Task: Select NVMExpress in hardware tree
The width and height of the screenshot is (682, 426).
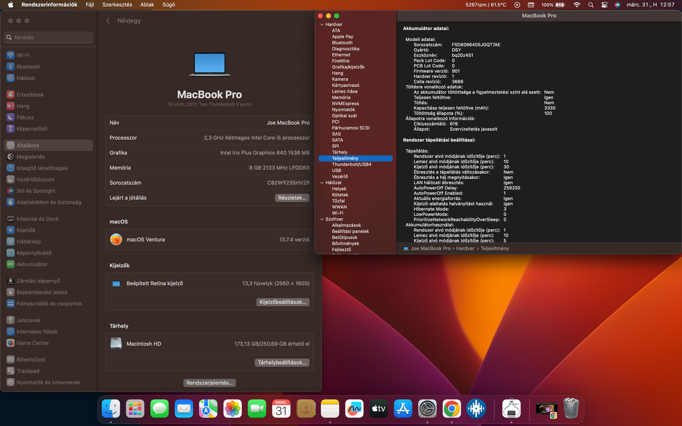Action: [345, 103]
